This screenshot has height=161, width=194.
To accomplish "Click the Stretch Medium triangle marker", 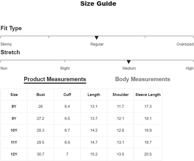I will [x=129, y=62].
